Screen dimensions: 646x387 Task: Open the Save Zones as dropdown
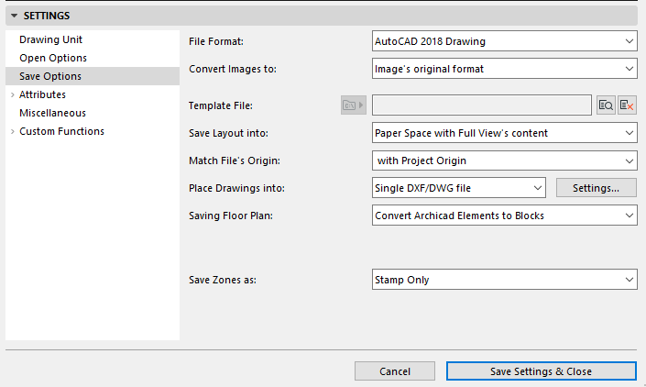point(504,279)
